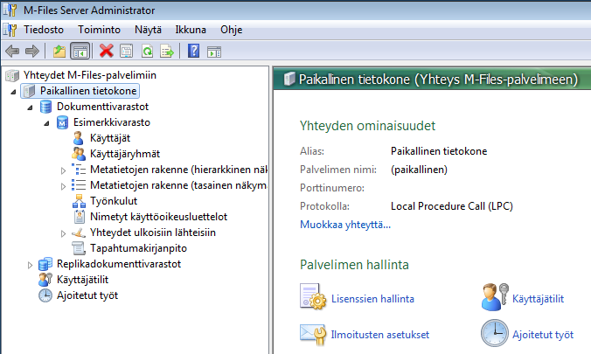This screenshot has height=354, width=591.
Task: Collapse the Paikallinen tietokone node
Action: (x=13, y=92)
